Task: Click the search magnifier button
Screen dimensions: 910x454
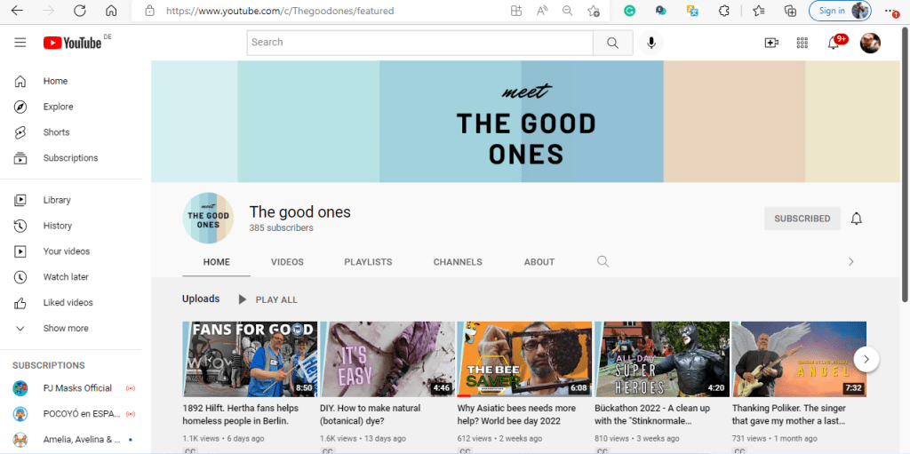Action: [x=613, y=43]
